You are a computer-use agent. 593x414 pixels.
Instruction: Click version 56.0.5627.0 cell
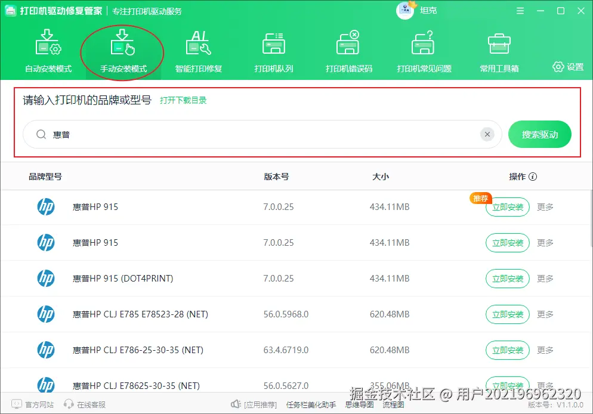click(x=286, y=385)
